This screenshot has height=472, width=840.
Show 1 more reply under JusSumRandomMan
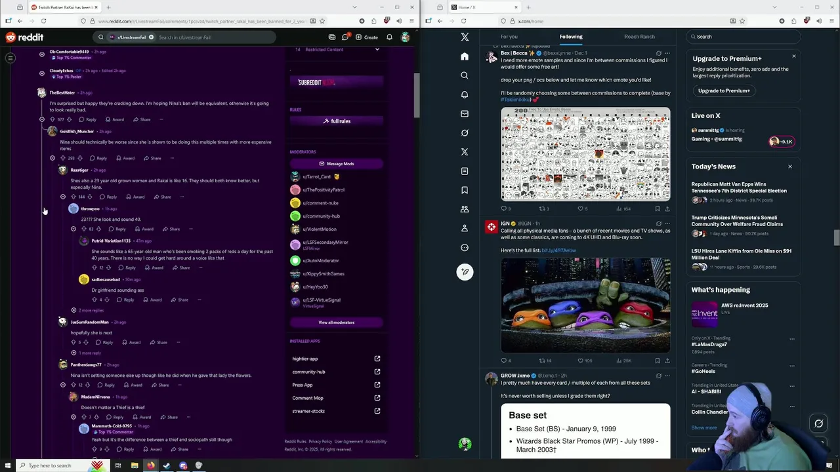click(x=86, y=353)
